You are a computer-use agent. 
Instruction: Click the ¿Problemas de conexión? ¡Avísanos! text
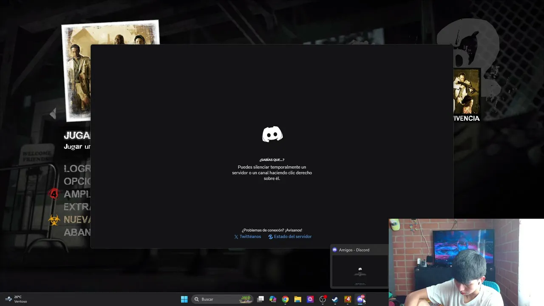click(272, 230)
